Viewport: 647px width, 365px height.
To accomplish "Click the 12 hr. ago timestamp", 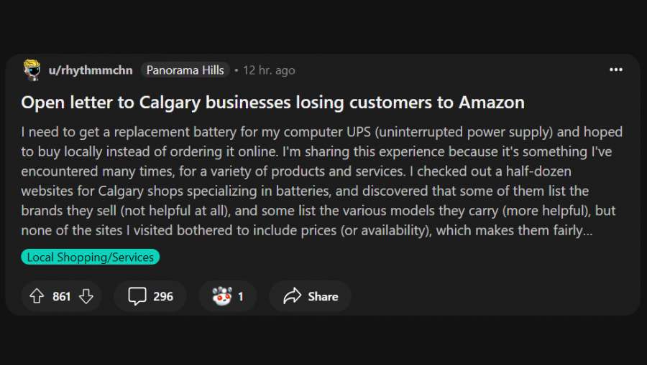I will (269, 70).
